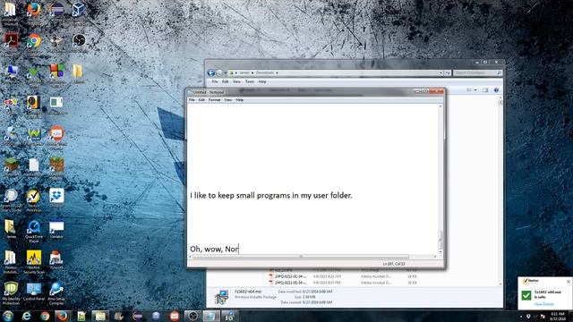
Task: Open the Edit menu in Explorer window
Action: coord(225,81)
